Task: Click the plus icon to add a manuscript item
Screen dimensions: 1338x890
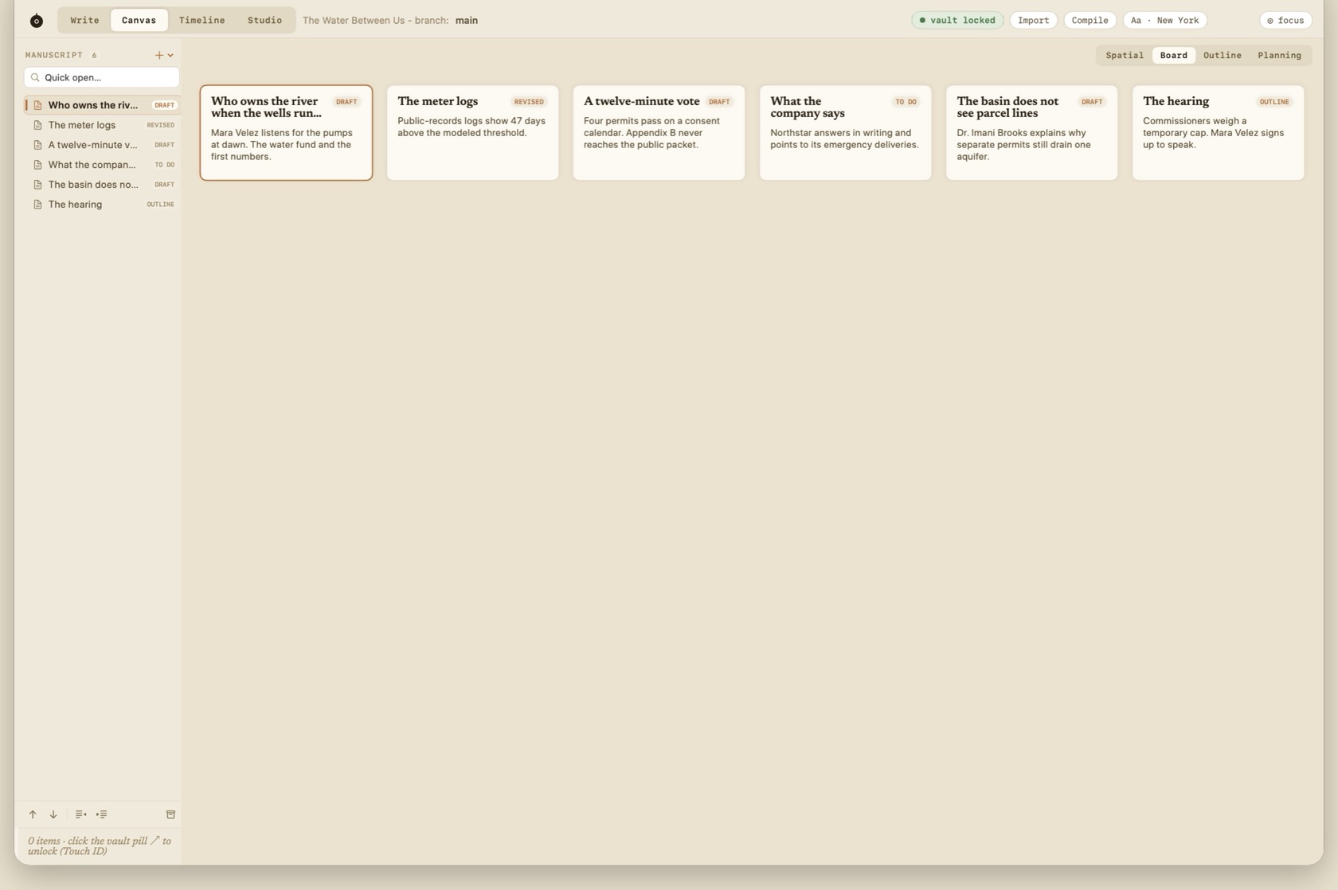Action: 159,55
